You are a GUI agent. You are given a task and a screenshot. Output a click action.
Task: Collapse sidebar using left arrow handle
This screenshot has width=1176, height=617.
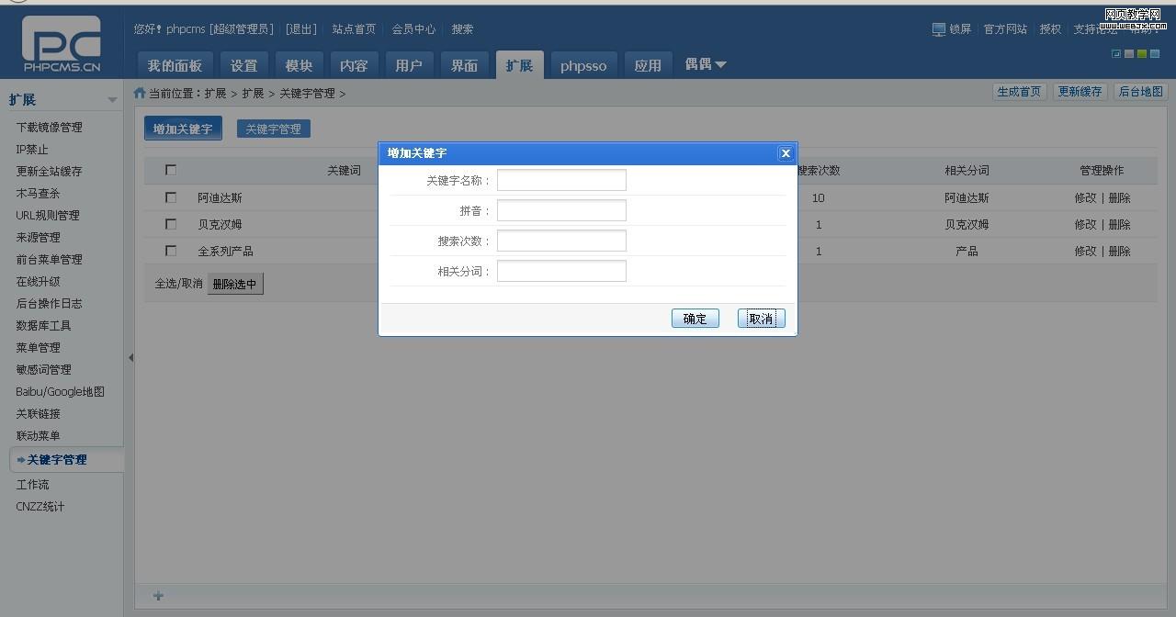130,357
